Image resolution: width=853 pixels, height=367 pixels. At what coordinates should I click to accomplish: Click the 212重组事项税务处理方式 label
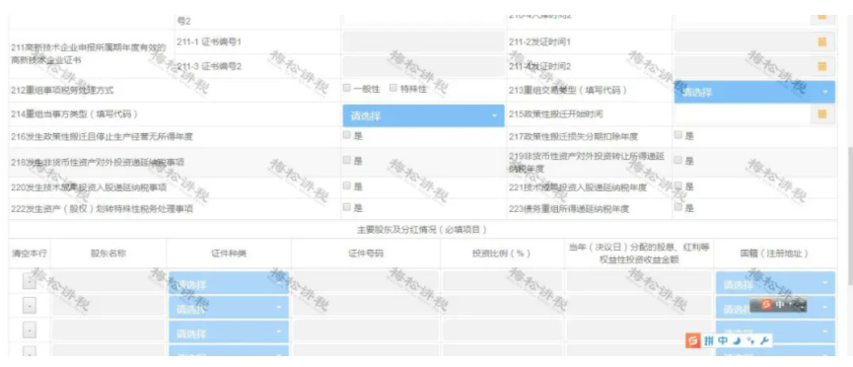pyautogui.click(x=62, y=91)
